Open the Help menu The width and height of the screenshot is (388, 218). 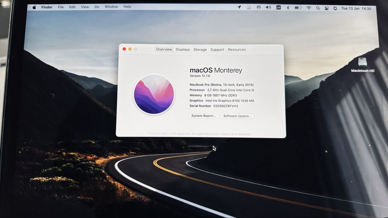[127, 7]
